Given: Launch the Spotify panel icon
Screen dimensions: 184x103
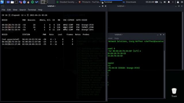Looking at the screenshot, I should (x=32, y=2).
